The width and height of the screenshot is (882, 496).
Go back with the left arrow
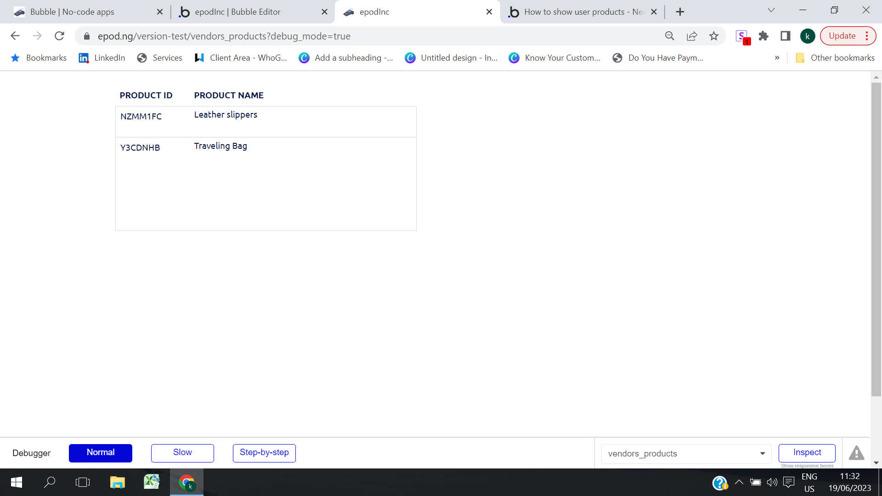[15, 36]
